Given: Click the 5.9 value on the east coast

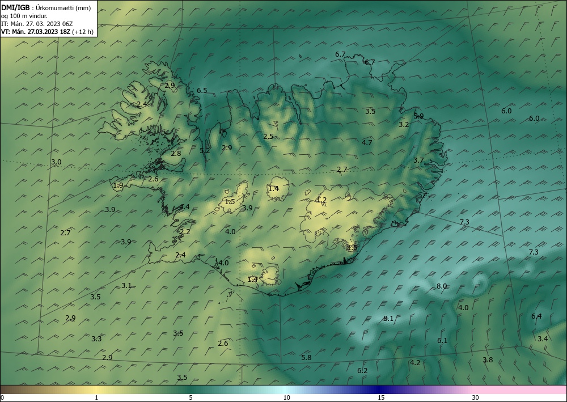Looking at the screenshot, I should coord(418,116).
